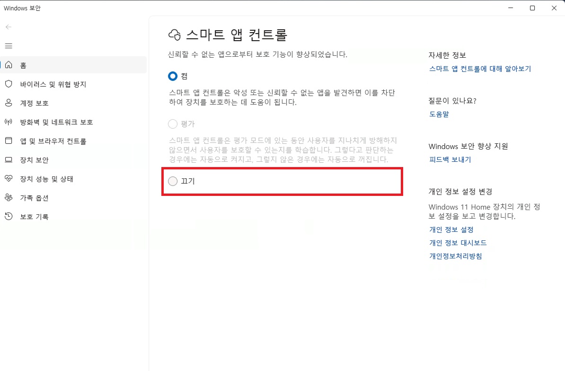Select the 켬 radio button
The height and width of the screenshot is (371, 565).
pyautogui.click(x=173, y=76)
